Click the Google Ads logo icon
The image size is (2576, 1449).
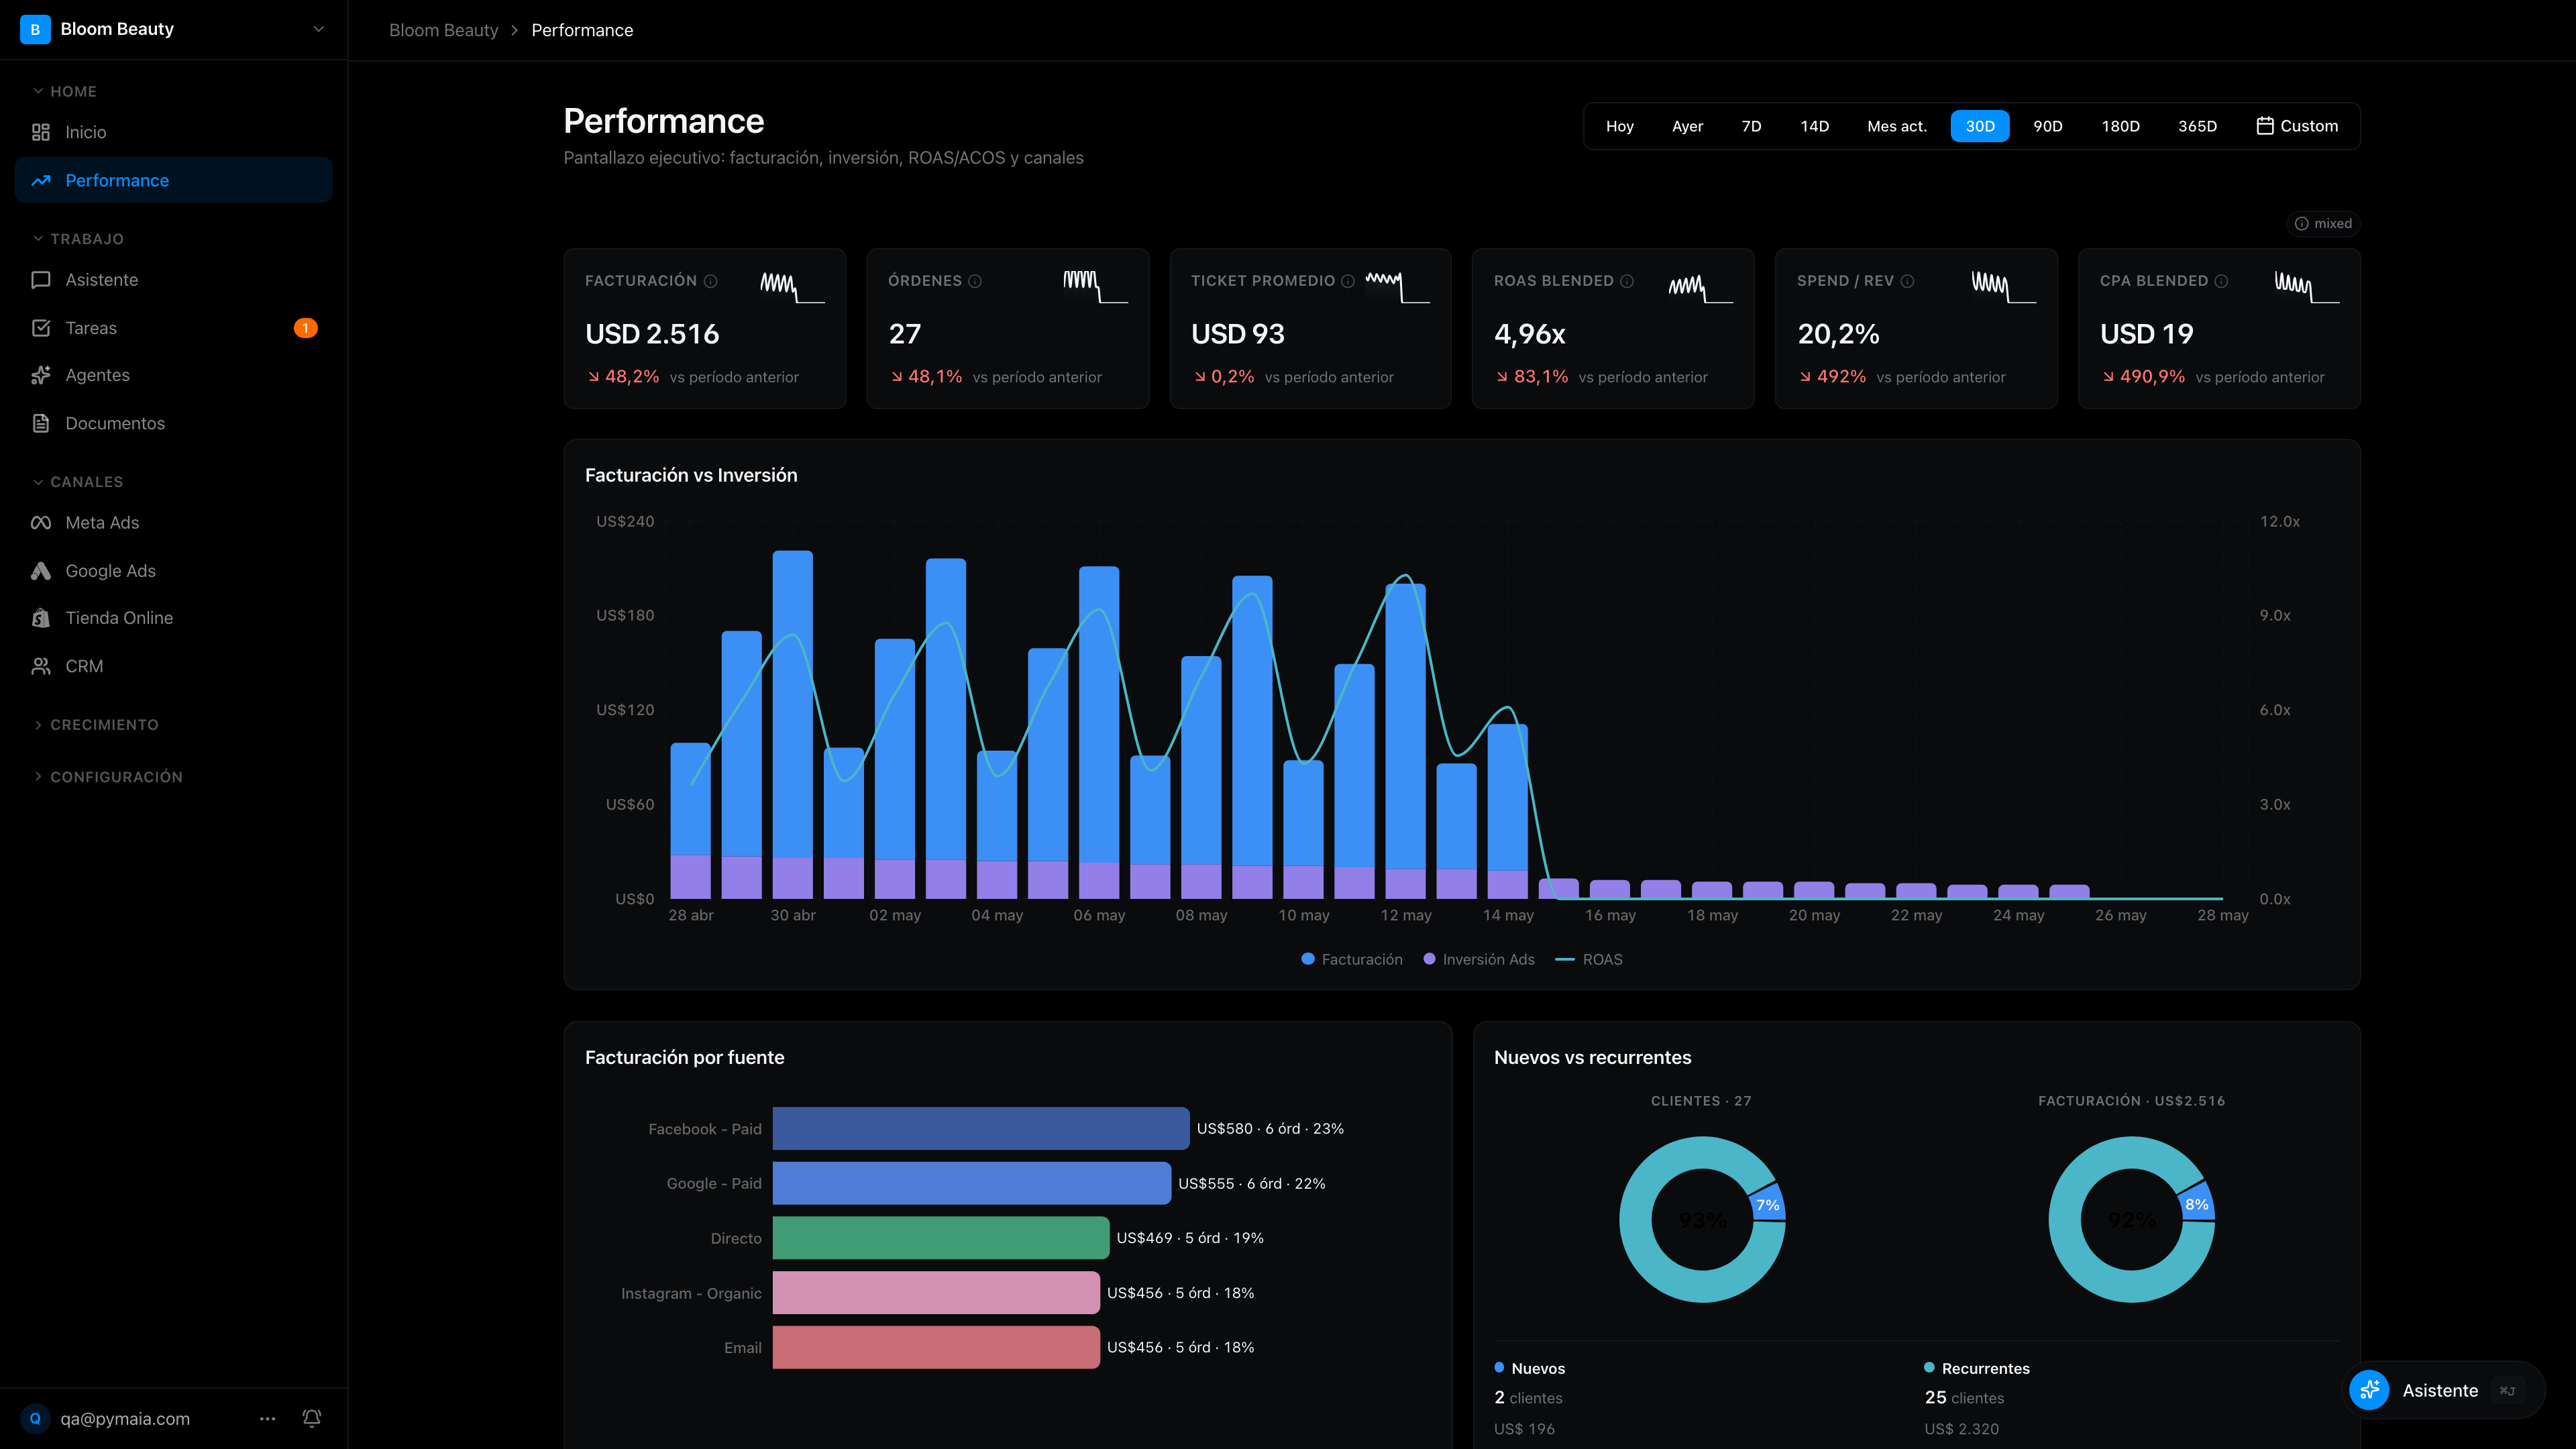coord(41,571)
